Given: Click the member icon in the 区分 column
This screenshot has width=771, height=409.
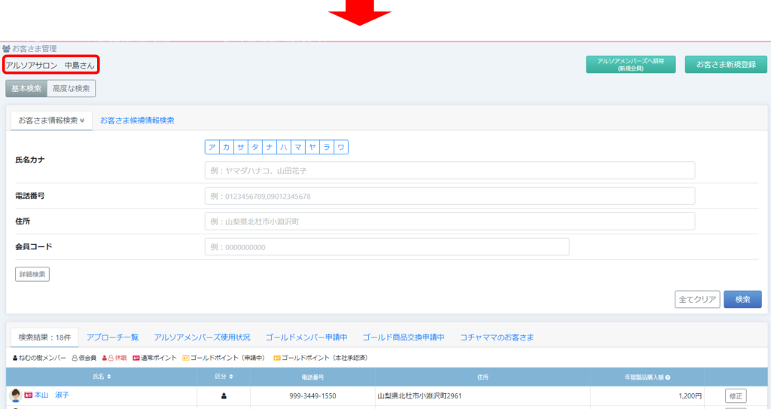Looking at the screenshot, I should 224,395.
